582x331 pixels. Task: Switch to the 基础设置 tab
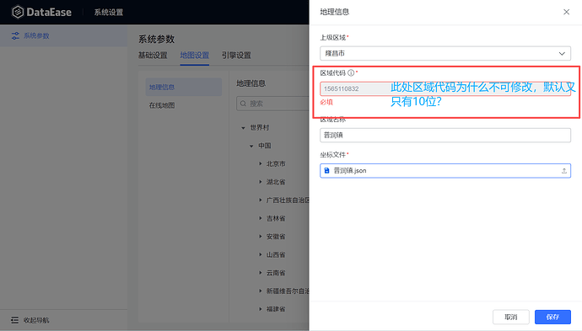153,56
